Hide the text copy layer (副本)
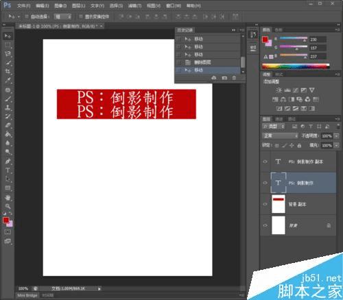Viewport: 343px width, 300px height. tap(265, 162)
